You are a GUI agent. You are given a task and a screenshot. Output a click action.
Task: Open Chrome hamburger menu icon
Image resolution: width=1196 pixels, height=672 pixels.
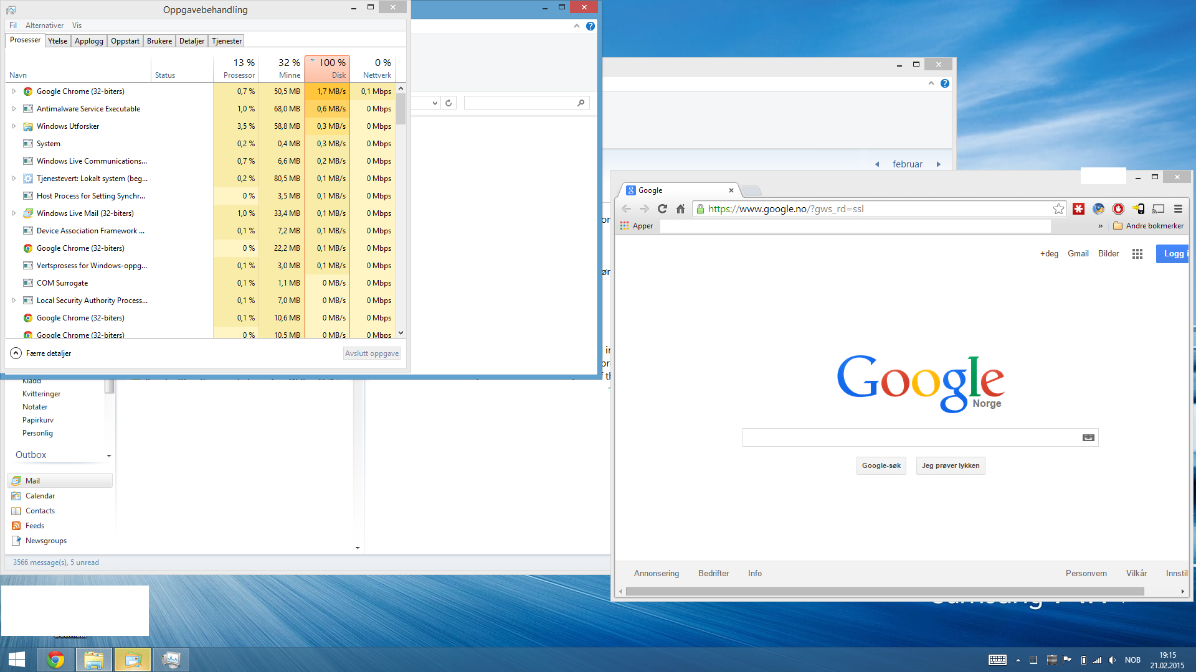pyautogui.click(x=1178, y=209)
